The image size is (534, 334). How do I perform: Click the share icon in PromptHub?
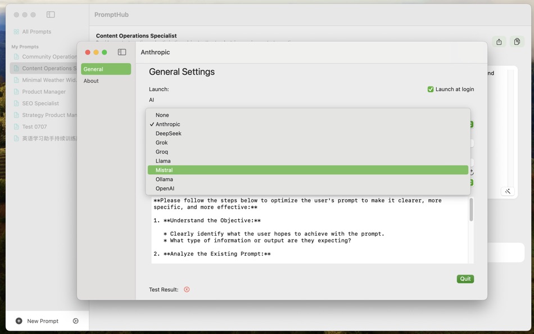tap(499, 42)
